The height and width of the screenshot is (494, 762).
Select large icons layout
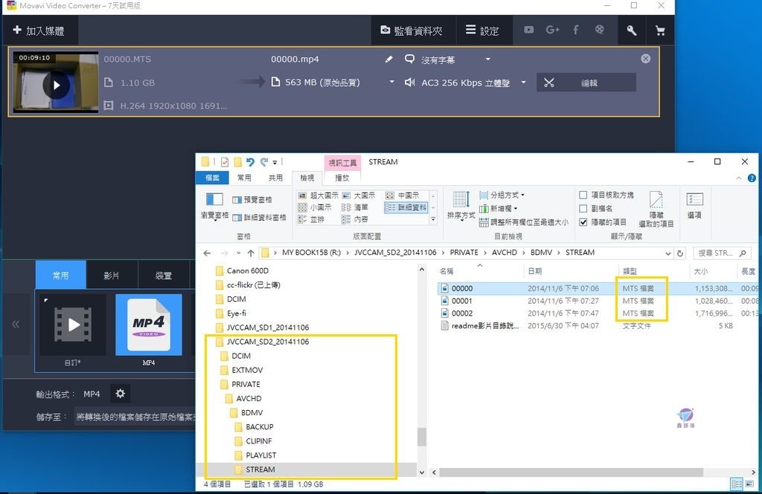click(x=359, y=195)
